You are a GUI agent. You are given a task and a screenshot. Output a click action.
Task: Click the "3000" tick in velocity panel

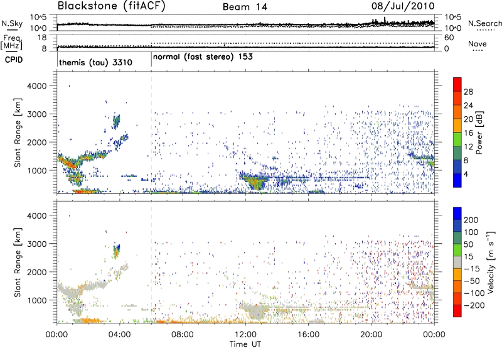point(36,244)
